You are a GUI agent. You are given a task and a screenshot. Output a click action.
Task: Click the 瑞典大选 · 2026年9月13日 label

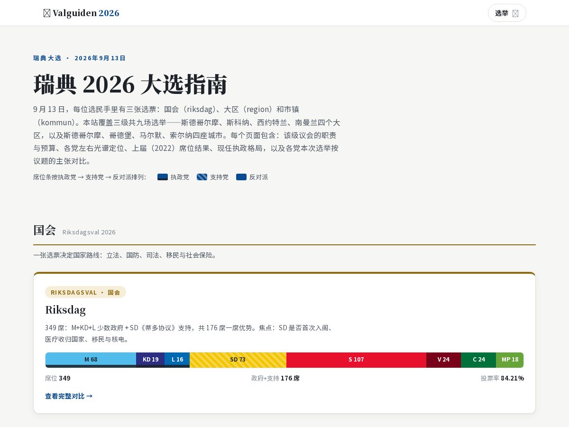[80, 58]
